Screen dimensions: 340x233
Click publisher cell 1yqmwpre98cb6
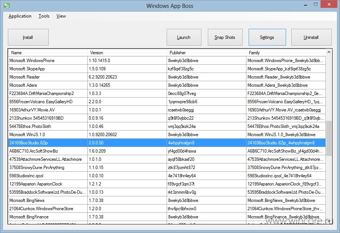point(206,102)
